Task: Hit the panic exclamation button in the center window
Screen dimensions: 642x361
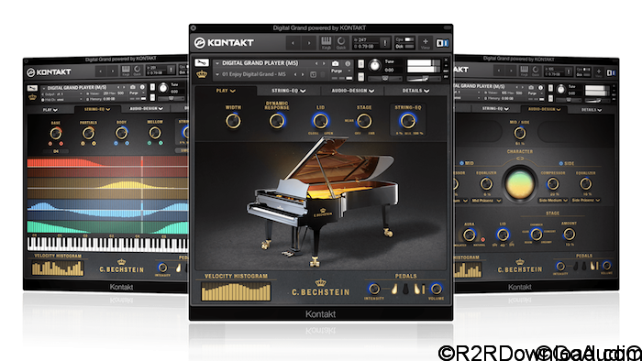Action: click(385, 42)
